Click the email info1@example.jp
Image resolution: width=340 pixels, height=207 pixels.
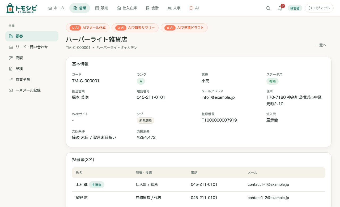[x=218, y=97]
